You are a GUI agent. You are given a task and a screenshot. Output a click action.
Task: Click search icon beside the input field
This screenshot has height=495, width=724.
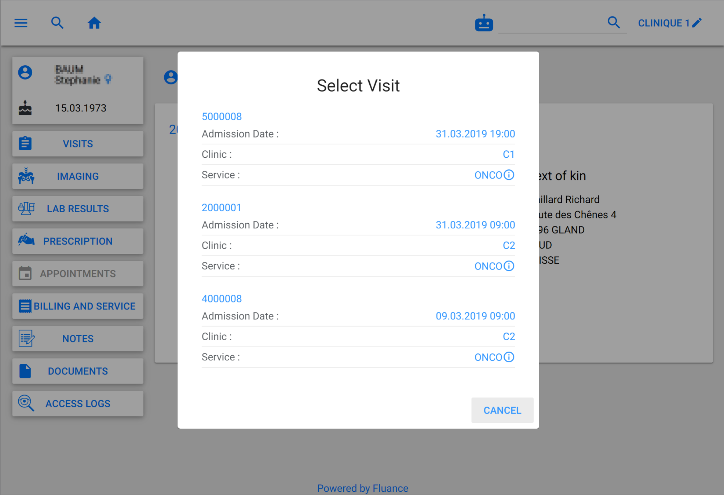614,23
